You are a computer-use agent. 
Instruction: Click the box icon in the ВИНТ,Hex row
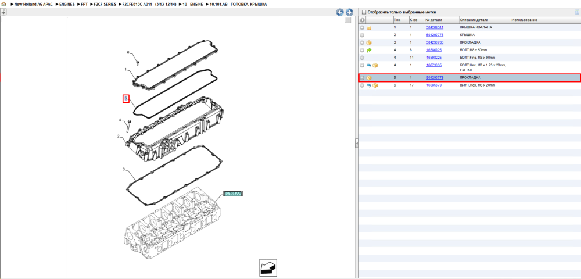(x=375, y=85)
